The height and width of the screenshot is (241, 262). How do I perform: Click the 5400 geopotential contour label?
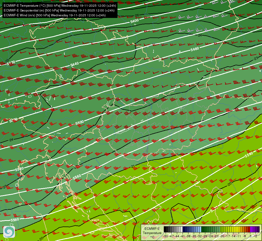(135, 21)
